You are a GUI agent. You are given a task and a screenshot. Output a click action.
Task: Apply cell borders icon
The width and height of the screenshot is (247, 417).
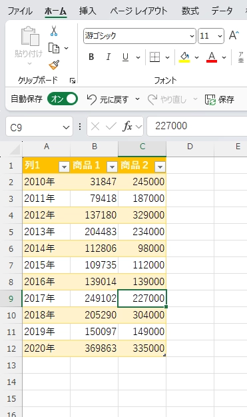click(154, 57)
